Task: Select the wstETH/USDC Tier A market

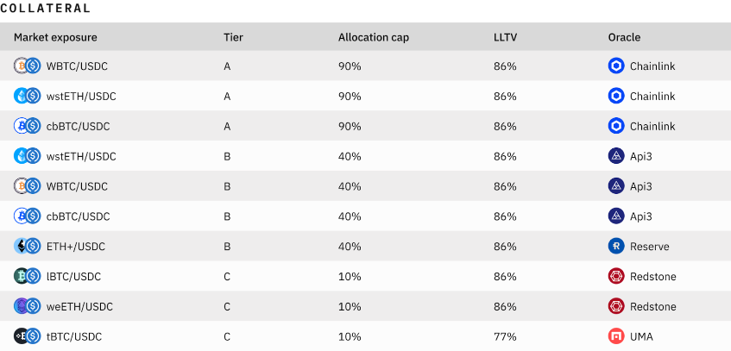Action: tap(81, 96)
